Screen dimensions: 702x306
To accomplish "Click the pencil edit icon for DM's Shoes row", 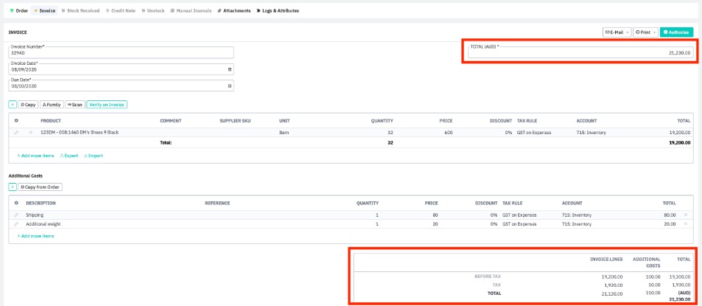I will [x=16, y=133].
